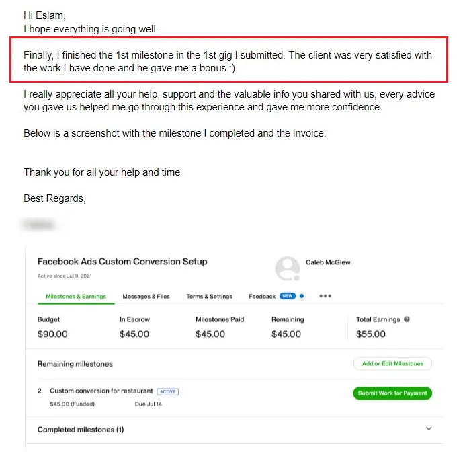
Task: Click the ACTIVE status badge on milestone 2
Action: (167, 391)
